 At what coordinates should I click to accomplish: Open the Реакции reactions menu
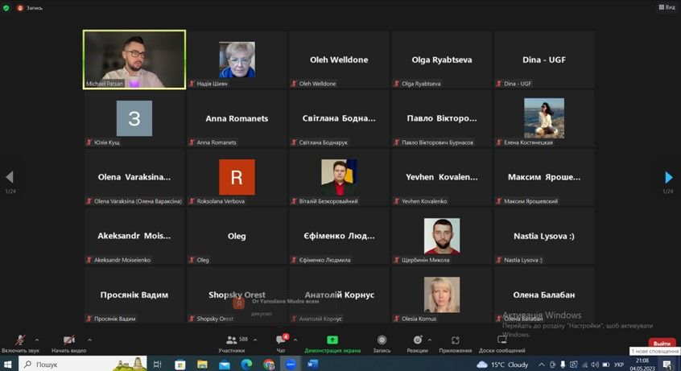click(x=417, y=340)
